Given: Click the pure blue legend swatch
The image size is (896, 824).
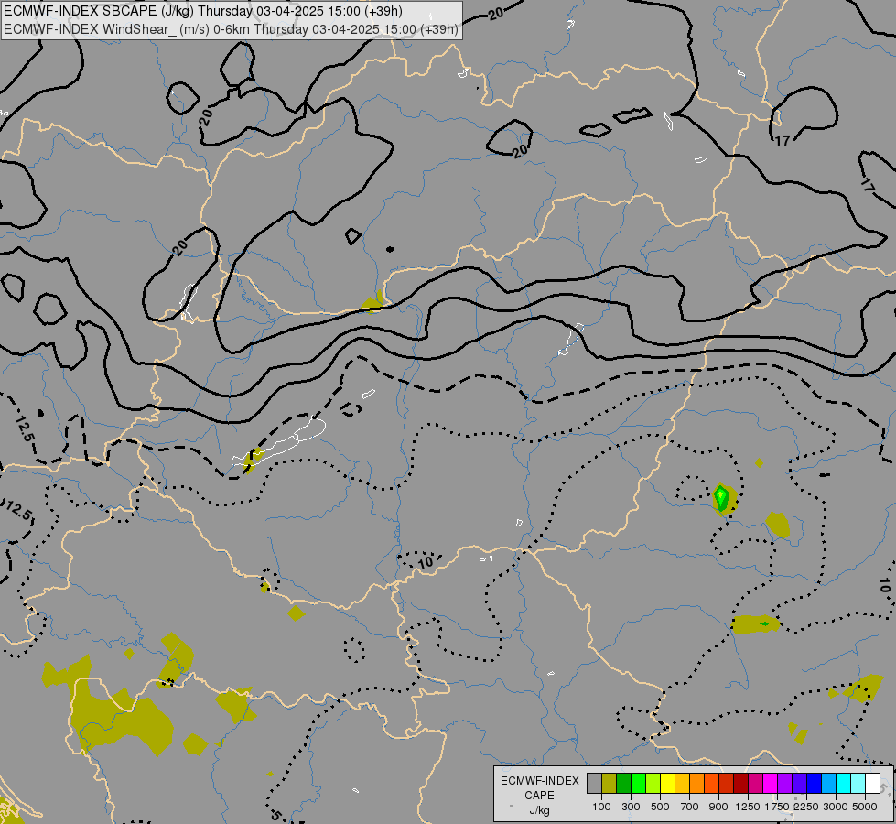Looking at the screenshot, I should (815, 784).
